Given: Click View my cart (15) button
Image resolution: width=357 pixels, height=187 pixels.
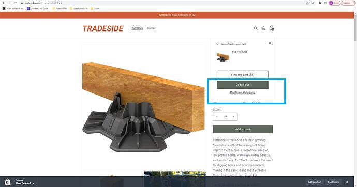Looking at the screenshot, I should click(243, 75).
